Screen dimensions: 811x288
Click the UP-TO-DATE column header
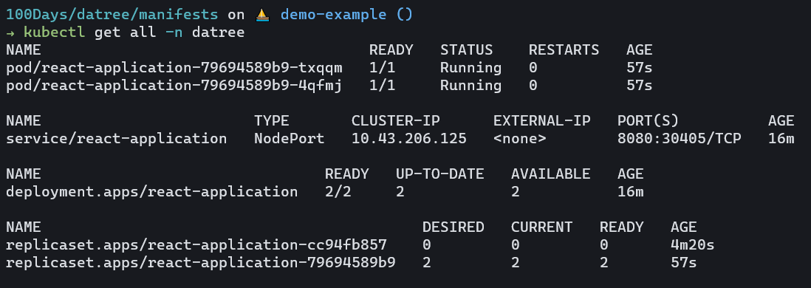(x=440, y=174)
